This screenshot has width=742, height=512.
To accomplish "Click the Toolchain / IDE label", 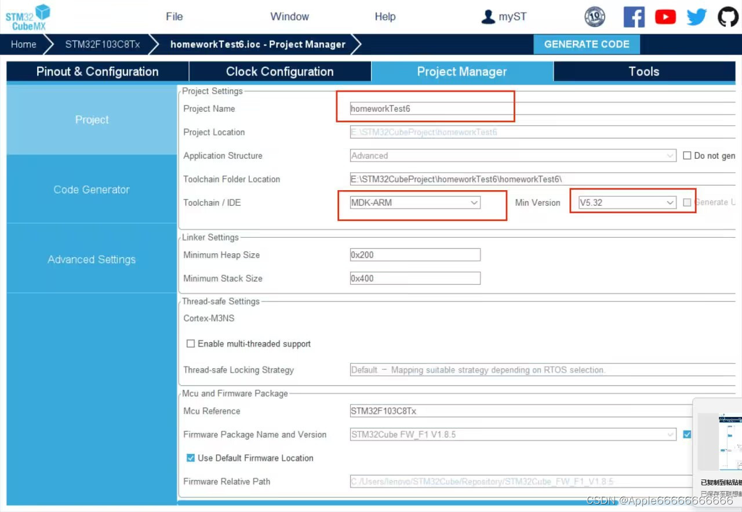I will point(212,202).
